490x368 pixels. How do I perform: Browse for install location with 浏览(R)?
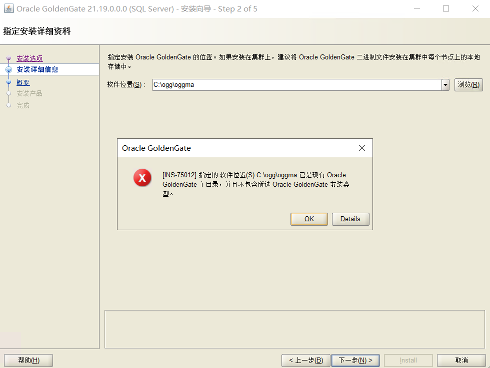(x=468, y=85)
